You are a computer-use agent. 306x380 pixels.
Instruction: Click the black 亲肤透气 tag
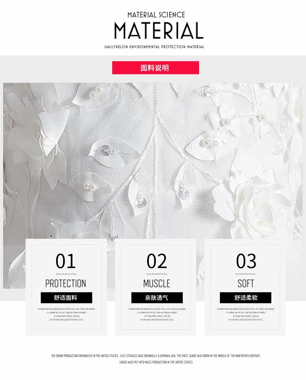click(x=157, y=298)
